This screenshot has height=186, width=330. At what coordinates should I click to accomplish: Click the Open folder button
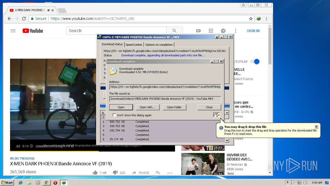174,107
